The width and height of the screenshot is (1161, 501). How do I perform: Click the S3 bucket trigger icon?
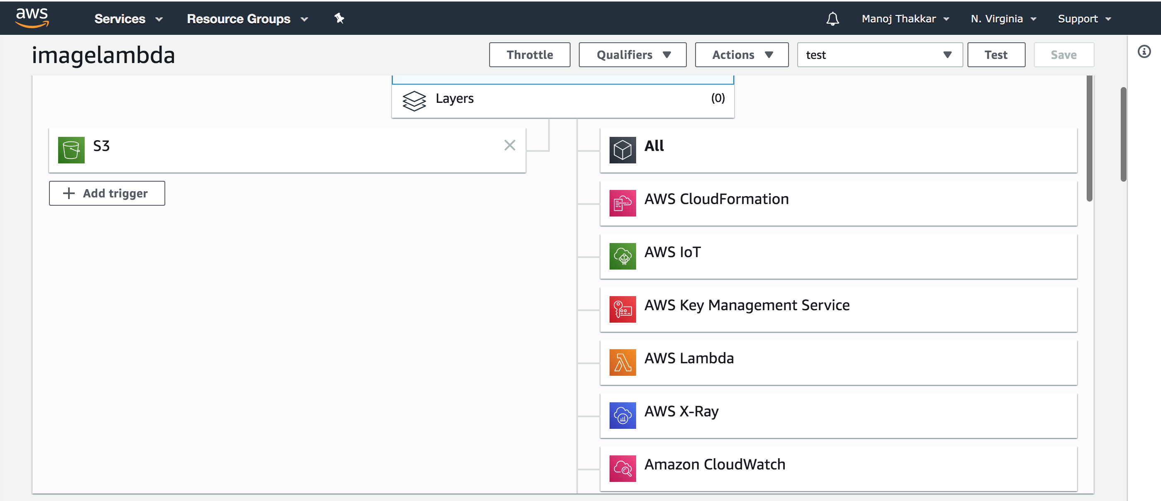tap(71, 150)
